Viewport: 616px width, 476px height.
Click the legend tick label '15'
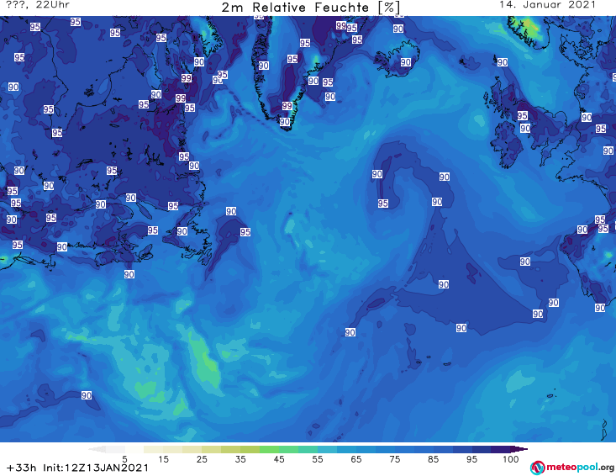163,459
